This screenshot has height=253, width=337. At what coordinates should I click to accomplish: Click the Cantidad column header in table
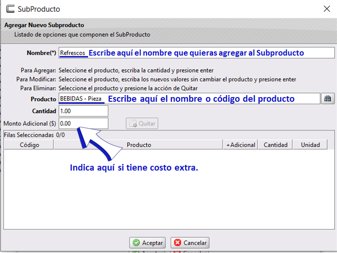275,145
